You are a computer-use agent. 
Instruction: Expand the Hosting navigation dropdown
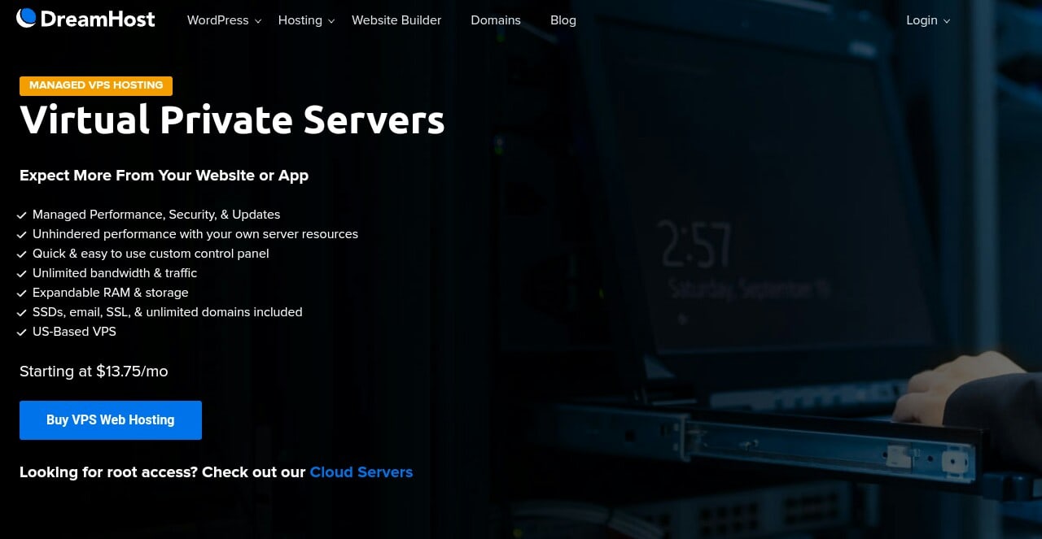click(300, 20)
